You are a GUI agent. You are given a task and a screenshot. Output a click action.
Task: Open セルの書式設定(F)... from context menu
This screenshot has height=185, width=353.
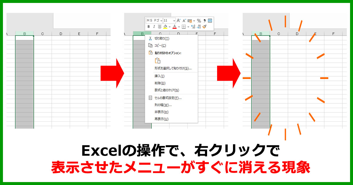pyautogui.click(x=168, y=98)
